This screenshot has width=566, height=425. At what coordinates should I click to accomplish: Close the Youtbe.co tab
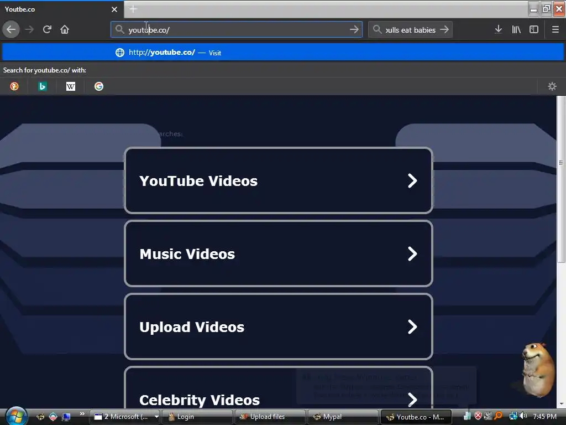click(x=114, y=9)
